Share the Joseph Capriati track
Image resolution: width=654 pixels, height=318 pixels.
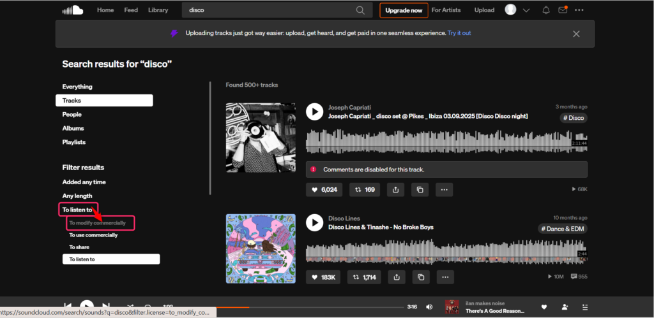coord(396,189)
